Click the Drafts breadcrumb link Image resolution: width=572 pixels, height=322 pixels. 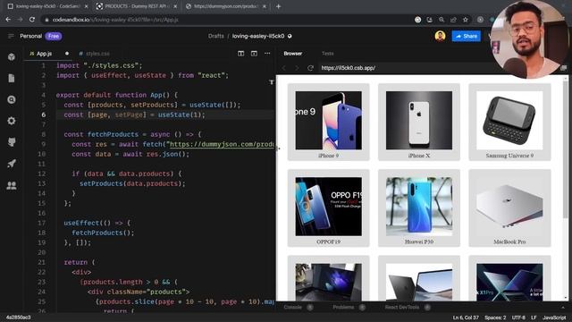[x=216, y=36]
